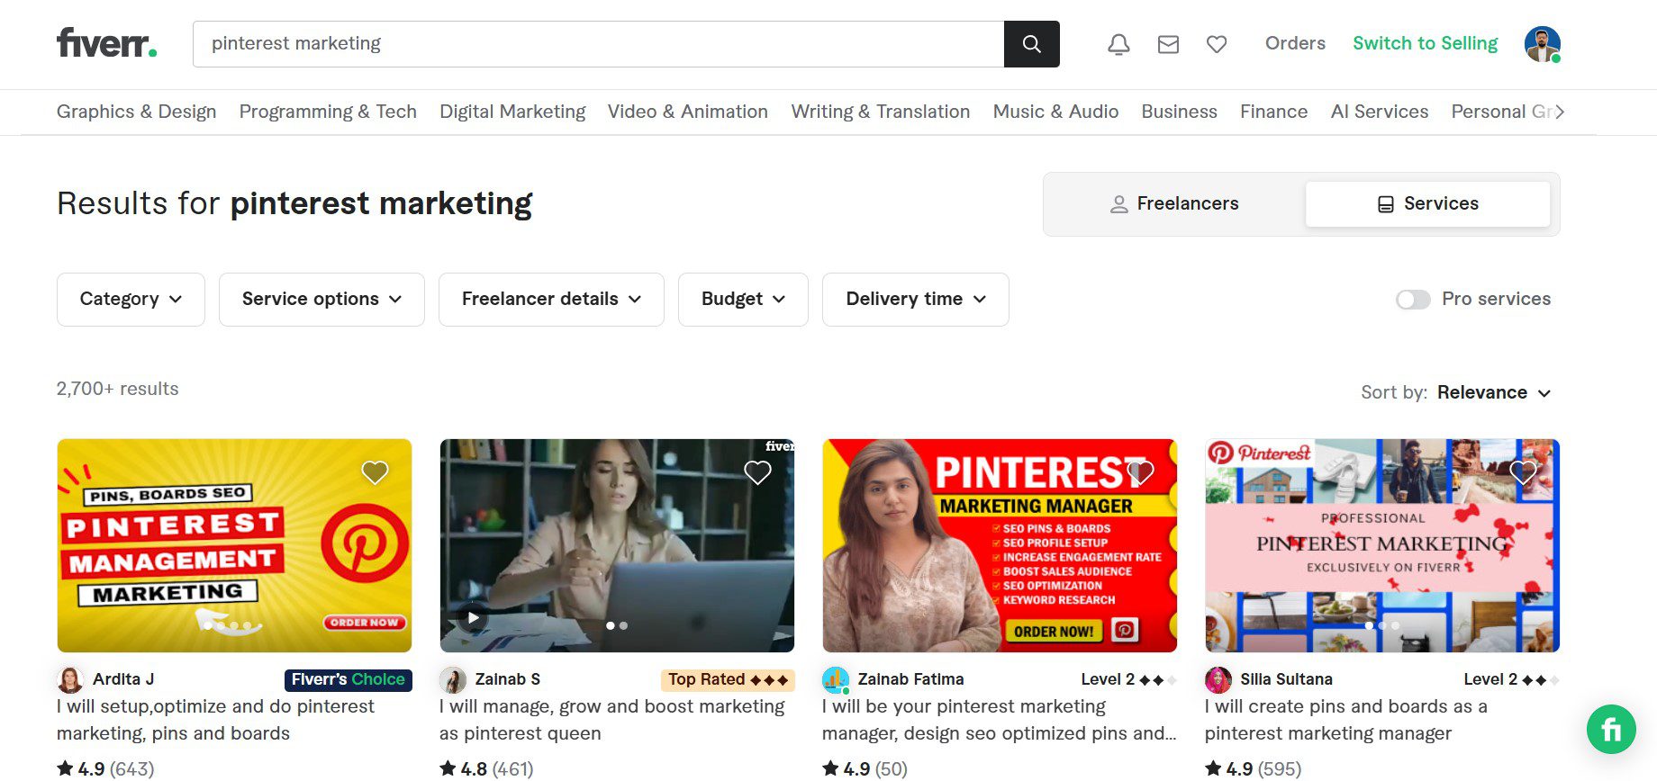Open the Fiverr Go assistant bubble
Image resolution: width=1657 pixels, height=781 pixels.
click(x=1611, y=729)
